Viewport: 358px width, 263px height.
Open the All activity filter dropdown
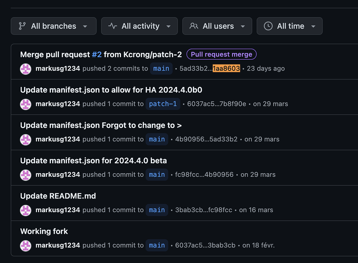coord(168,26)
